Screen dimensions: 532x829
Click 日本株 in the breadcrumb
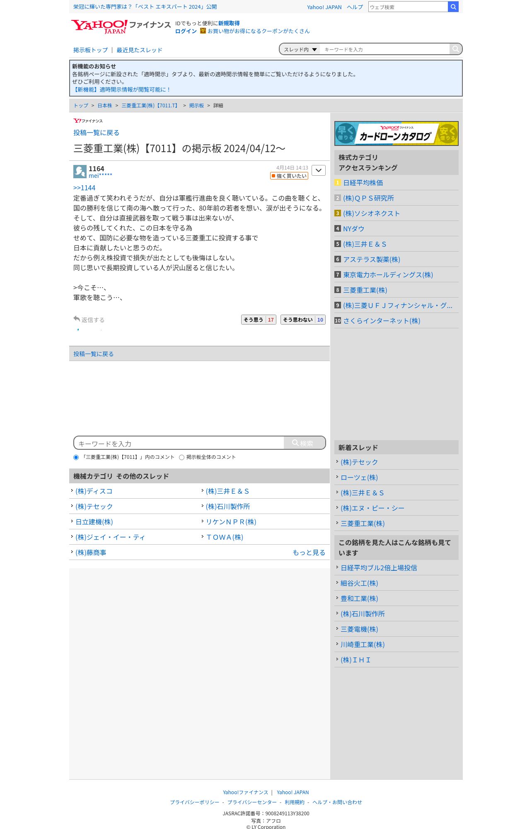[105, 106]
